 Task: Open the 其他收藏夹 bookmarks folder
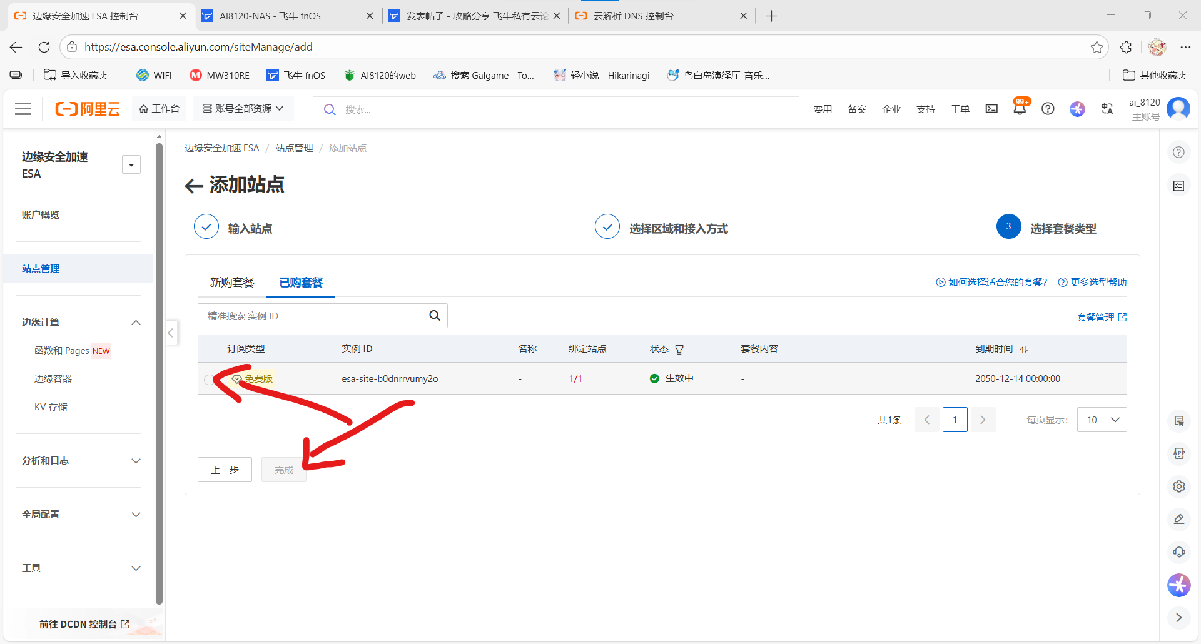[1155, 76]
